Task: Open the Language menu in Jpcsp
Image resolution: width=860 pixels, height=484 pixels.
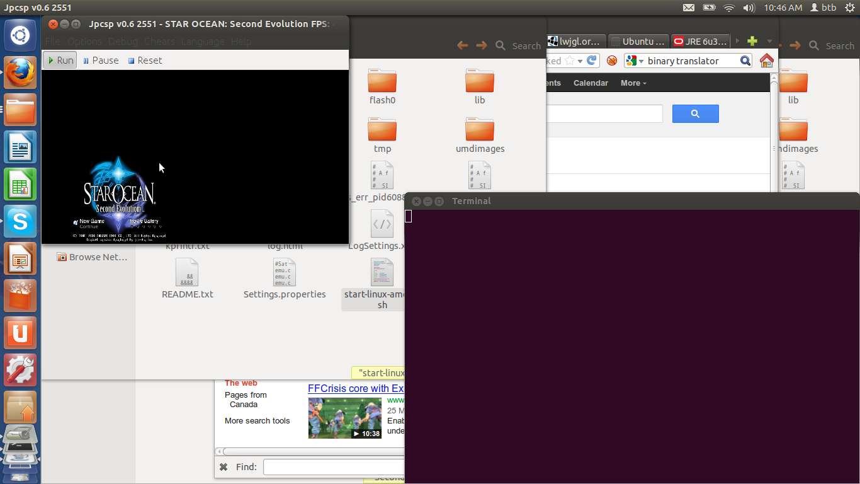Action: [203, 42]
